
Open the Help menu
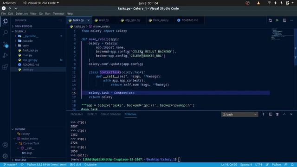[x=70, y=13]
